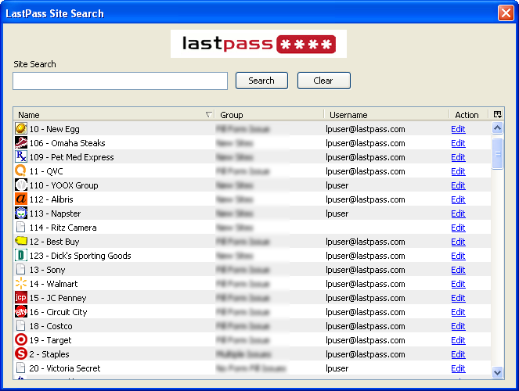
Task: Edit the Walmart entry
Action: tap(458, 284)
